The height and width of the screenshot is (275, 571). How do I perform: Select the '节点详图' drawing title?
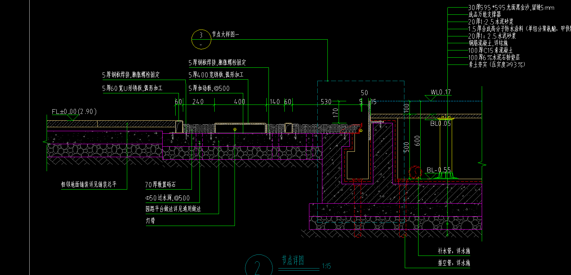coord(293,260)
